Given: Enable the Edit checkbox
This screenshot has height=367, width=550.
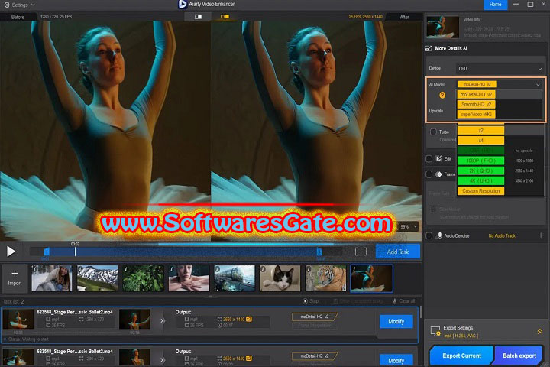Looking at the screenshot, I should click(429, 159).
